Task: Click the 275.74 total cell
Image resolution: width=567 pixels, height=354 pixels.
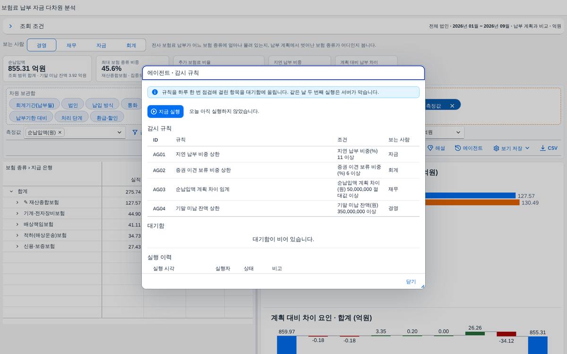Action: click(x=133, y=192)
